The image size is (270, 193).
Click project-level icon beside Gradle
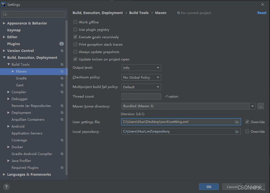coord(62,78)
